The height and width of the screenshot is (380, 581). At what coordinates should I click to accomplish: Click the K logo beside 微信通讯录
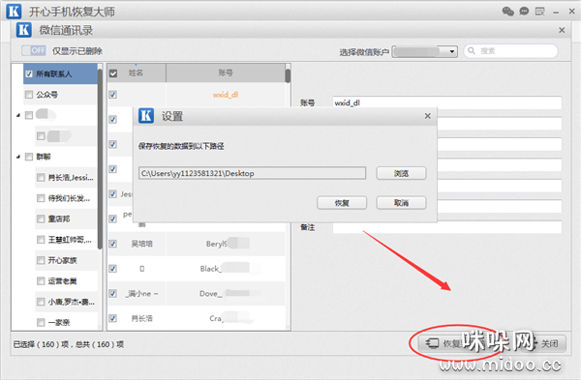click(24, 30)
